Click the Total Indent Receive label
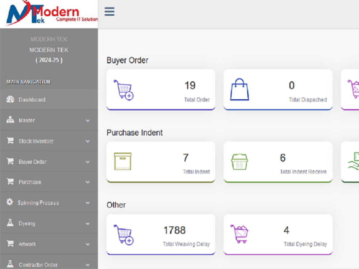Viewport: 359px width, 269px height. pos(303,171)
